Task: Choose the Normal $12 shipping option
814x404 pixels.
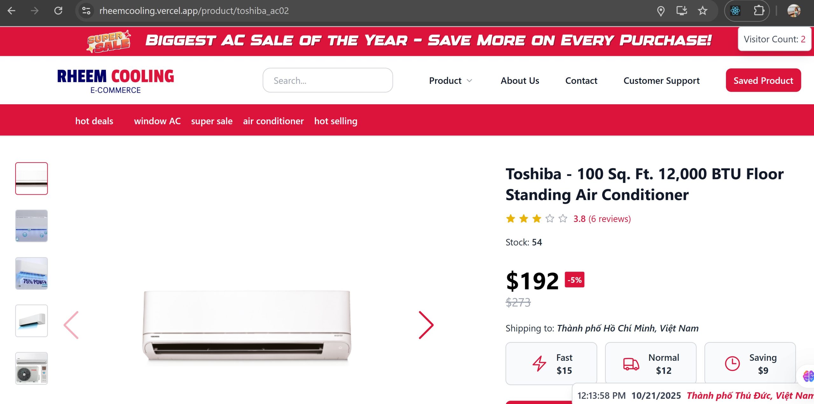Action: coord(651,364)
